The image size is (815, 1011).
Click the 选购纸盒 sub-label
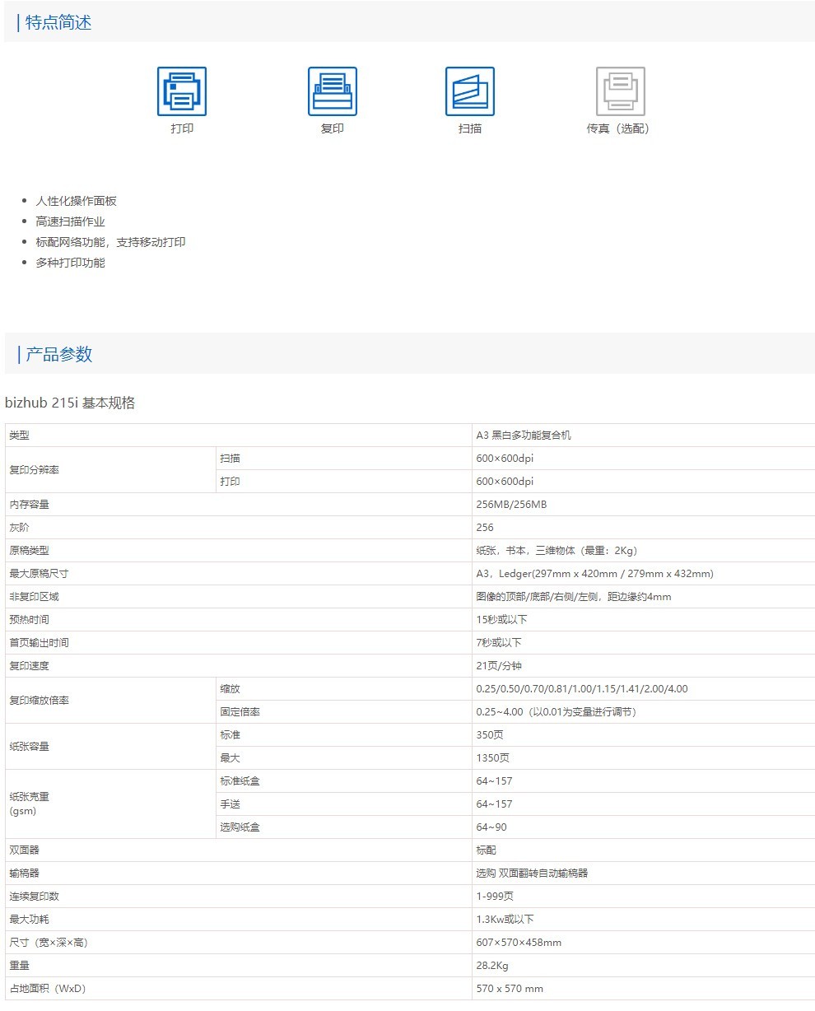(240, 827)
